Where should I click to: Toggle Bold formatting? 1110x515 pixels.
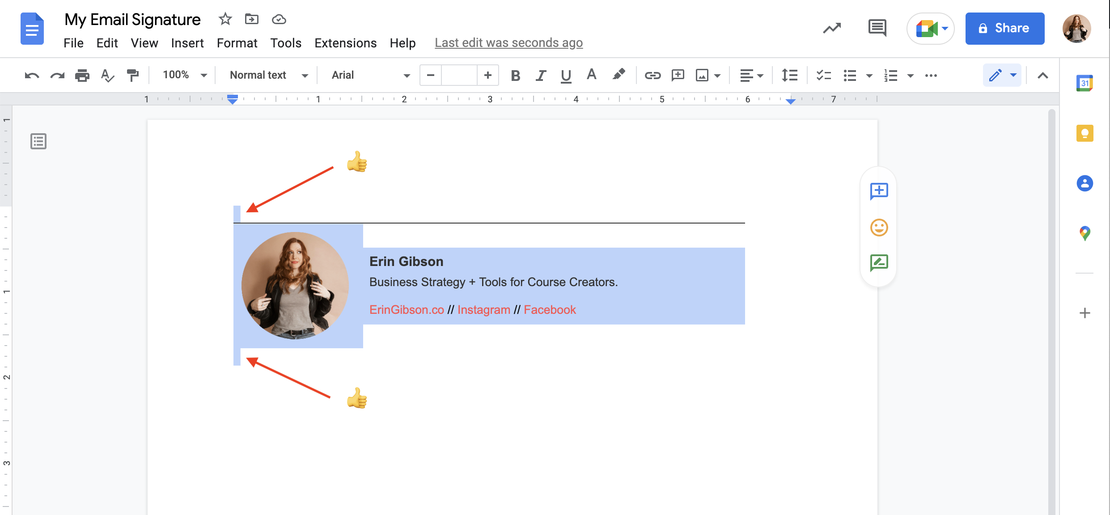point(516,76)
